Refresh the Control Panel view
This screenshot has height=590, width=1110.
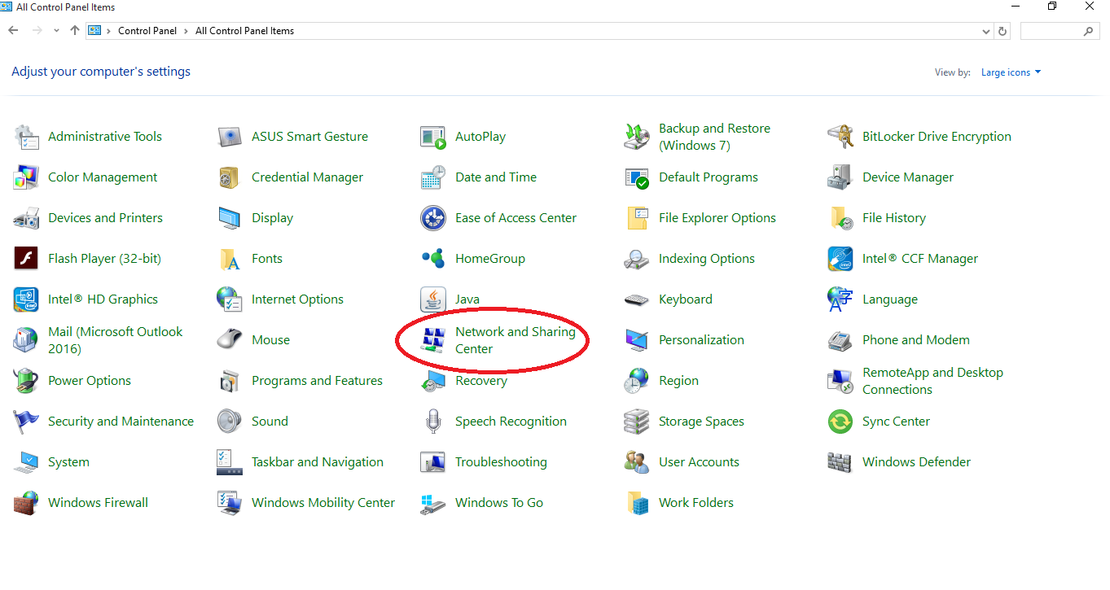pyautogui.click(x=1003, y=31)
